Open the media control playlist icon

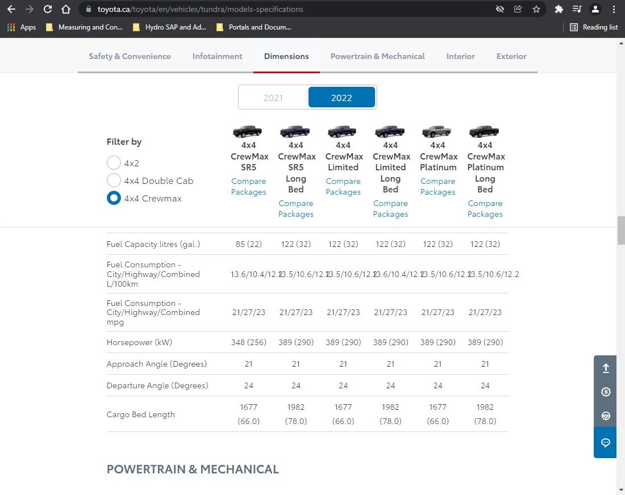coord(577,9)
